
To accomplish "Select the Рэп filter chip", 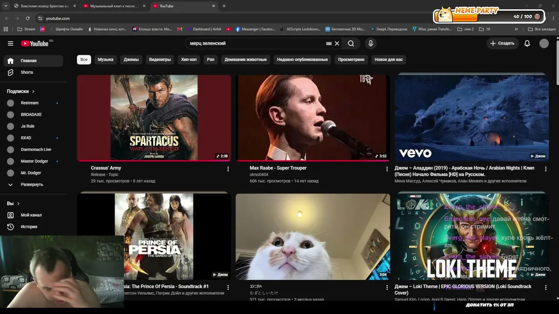I will (210, 59).
